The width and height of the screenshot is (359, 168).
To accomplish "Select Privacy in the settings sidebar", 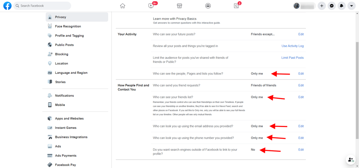I will 77,17.
